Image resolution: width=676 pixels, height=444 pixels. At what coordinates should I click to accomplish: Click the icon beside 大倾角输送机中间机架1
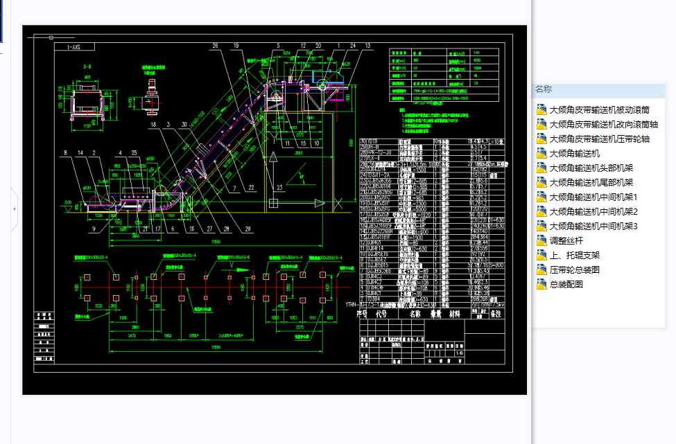pyautogui.click(x=541, y=197)
